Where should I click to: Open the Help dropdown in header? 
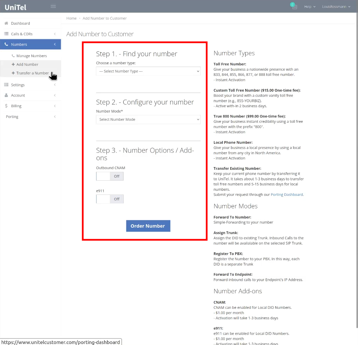310,6
